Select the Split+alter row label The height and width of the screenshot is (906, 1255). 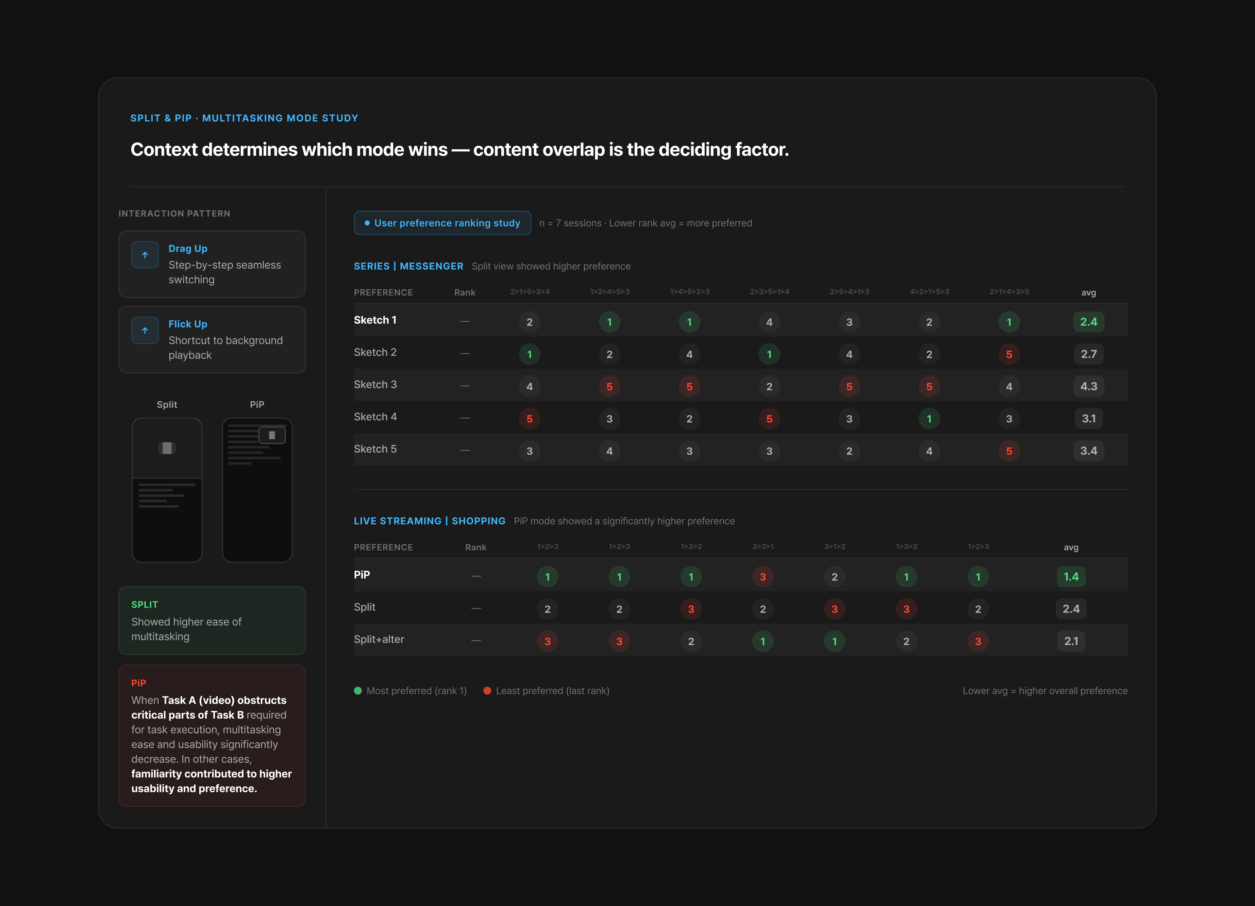379,639
